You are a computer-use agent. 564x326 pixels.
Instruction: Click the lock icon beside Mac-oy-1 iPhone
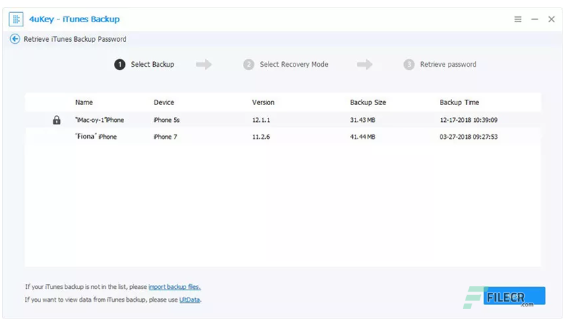click(57, 120)
